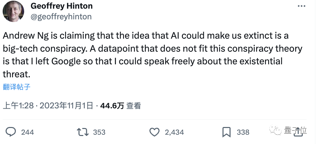This screenshot has width=317, height=144.
Task: Click the repost arrows icon
Action: point(82,132)
